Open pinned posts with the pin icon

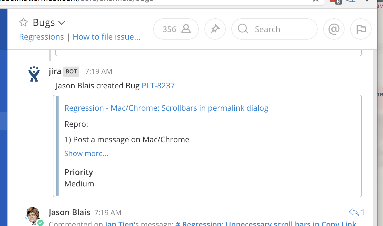click(215, 29)
